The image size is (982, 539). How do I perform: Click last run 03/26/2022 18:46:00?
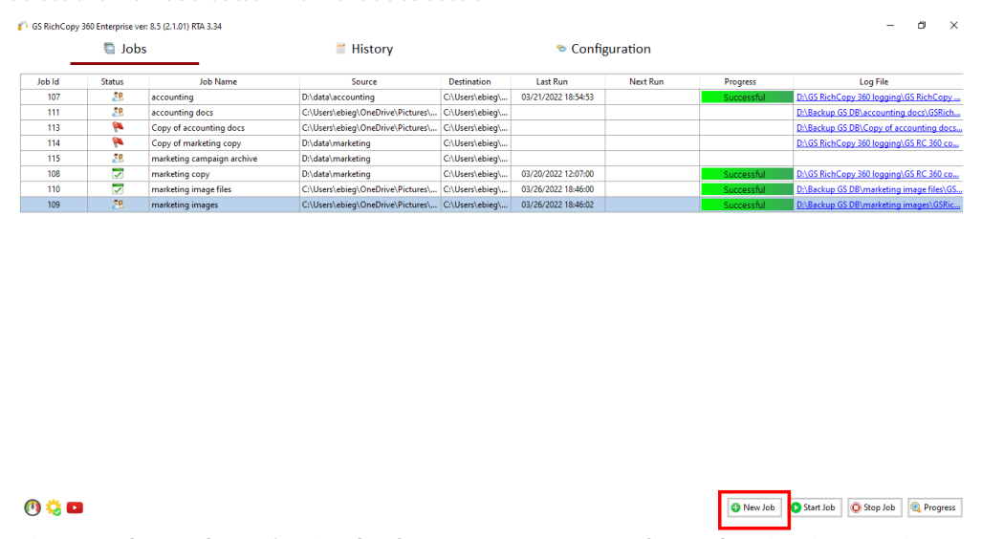[x=557, y=189]
